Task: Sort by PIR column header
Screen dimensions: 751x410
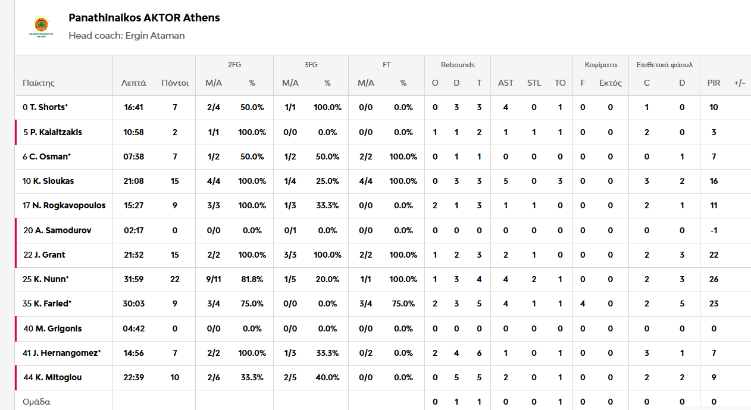Action: (x=714, y=83)
